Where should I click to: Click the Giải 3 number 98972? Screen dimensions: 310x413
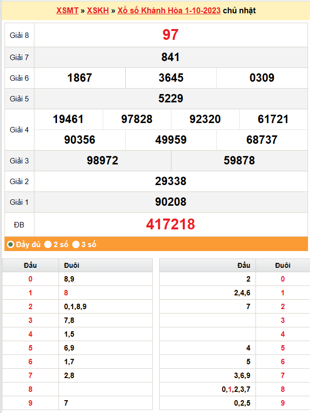pyautogui.click(x=102, y=160)
